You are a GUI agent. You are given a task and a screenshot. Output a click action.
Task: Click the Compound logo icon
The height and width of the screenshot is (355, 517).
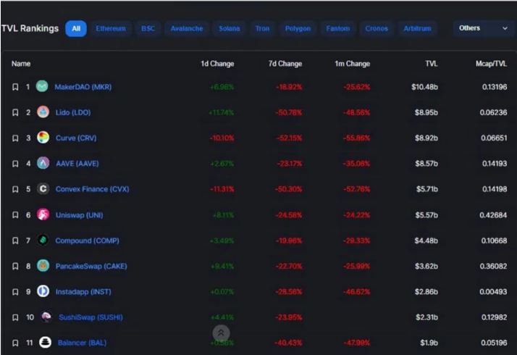pyautogui.click(x=43, y=240)
